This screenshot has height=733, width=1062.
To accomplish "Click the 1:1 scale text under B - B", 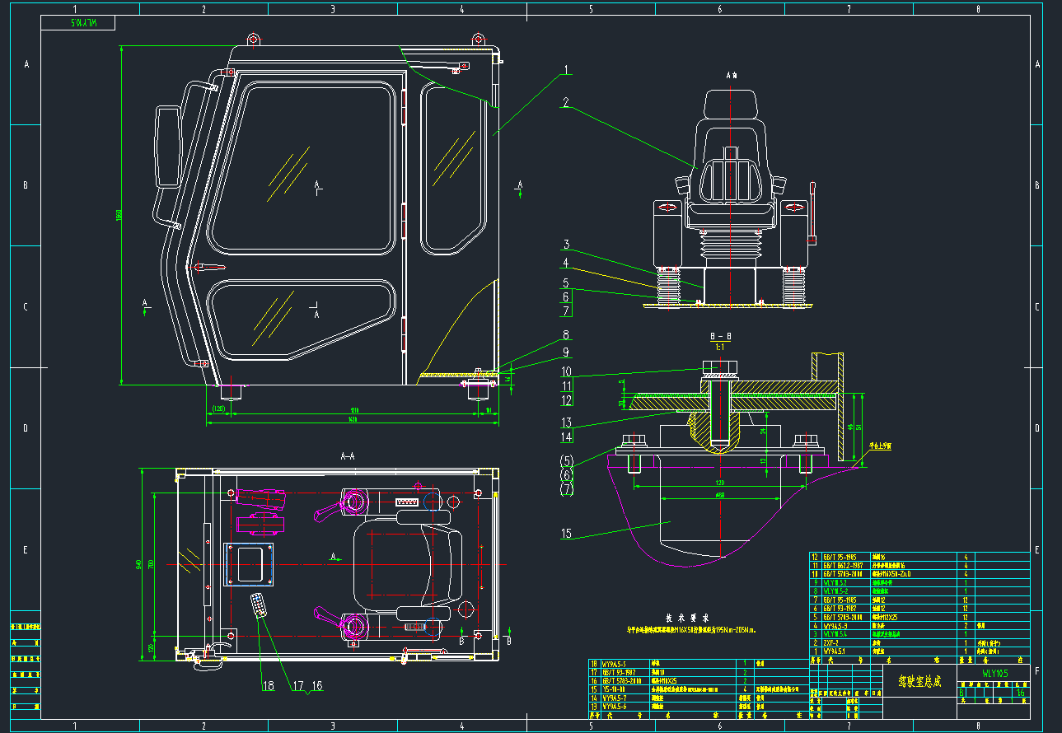I will (720, 347).
